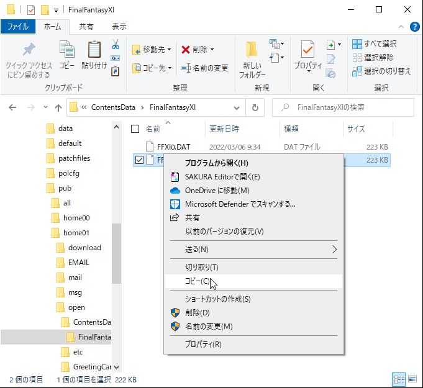Toggle the select-all checkbox in header
Image resolution: width=423 pixels, height=388 pixels.
(x=135, y=129)
